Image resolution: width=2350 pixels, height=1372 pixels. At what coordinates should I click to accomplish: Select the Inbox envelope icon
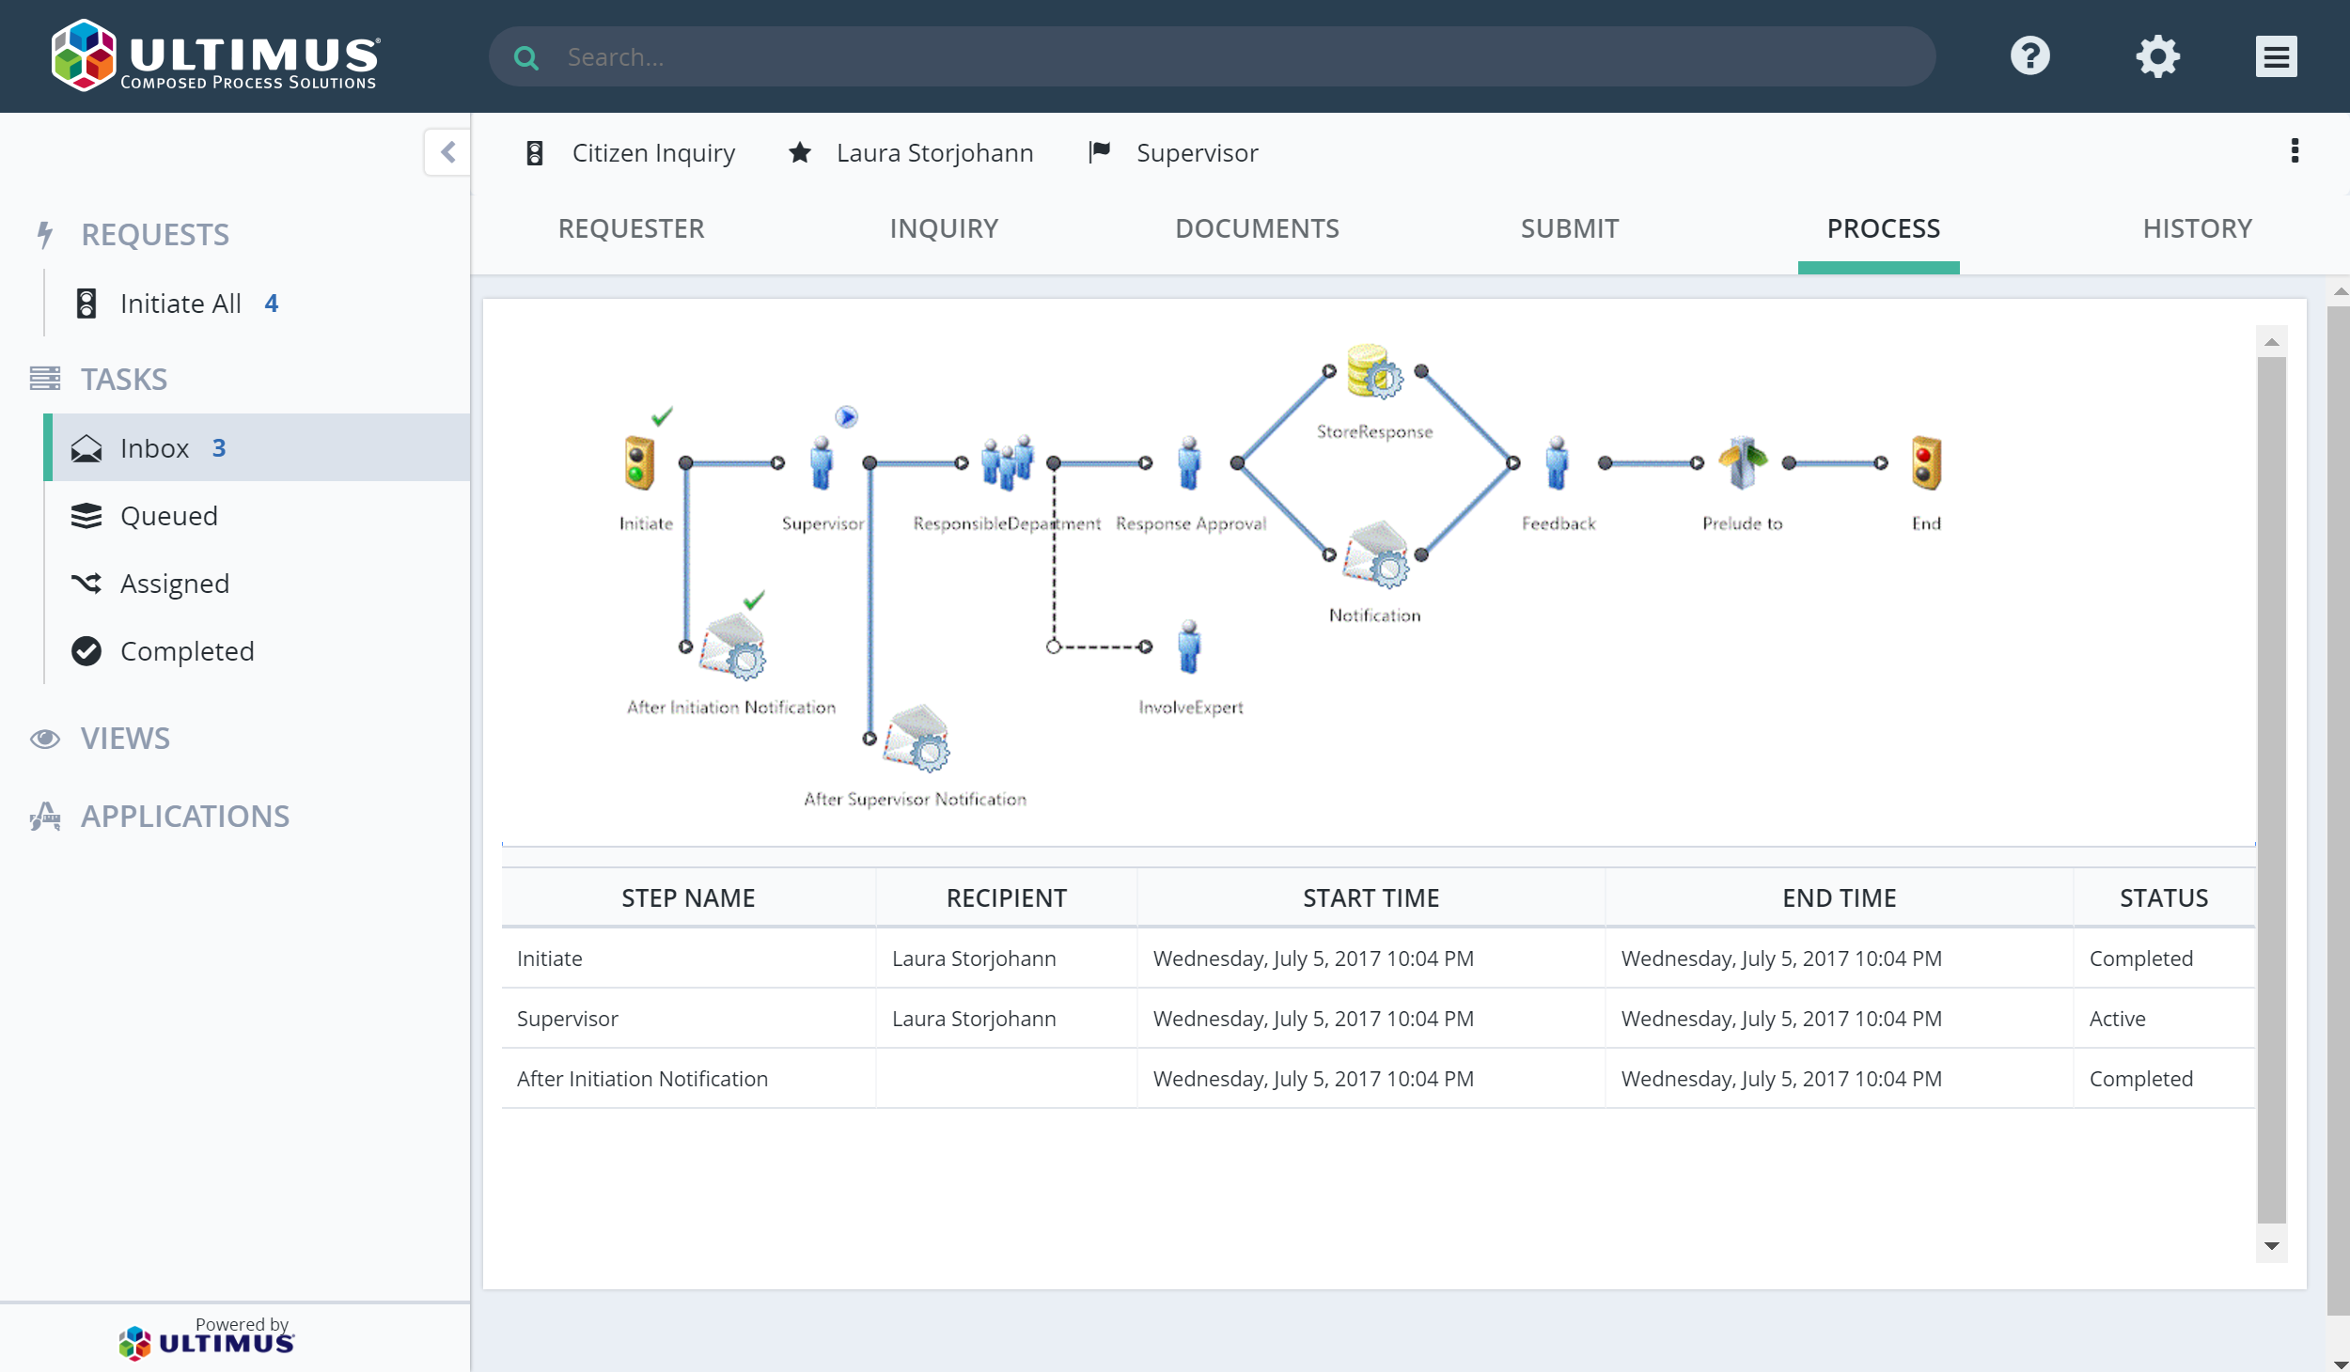click(x=86, y=448)
